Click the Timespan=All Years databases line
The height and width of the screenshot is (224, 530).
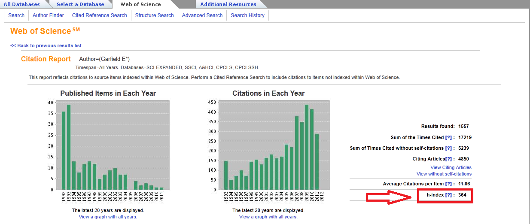point(168,68)
